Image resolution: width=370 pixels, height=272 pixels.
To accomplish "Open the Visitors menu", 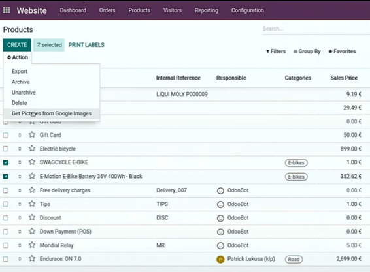I will pyautogui.click(x=173, y=10).
